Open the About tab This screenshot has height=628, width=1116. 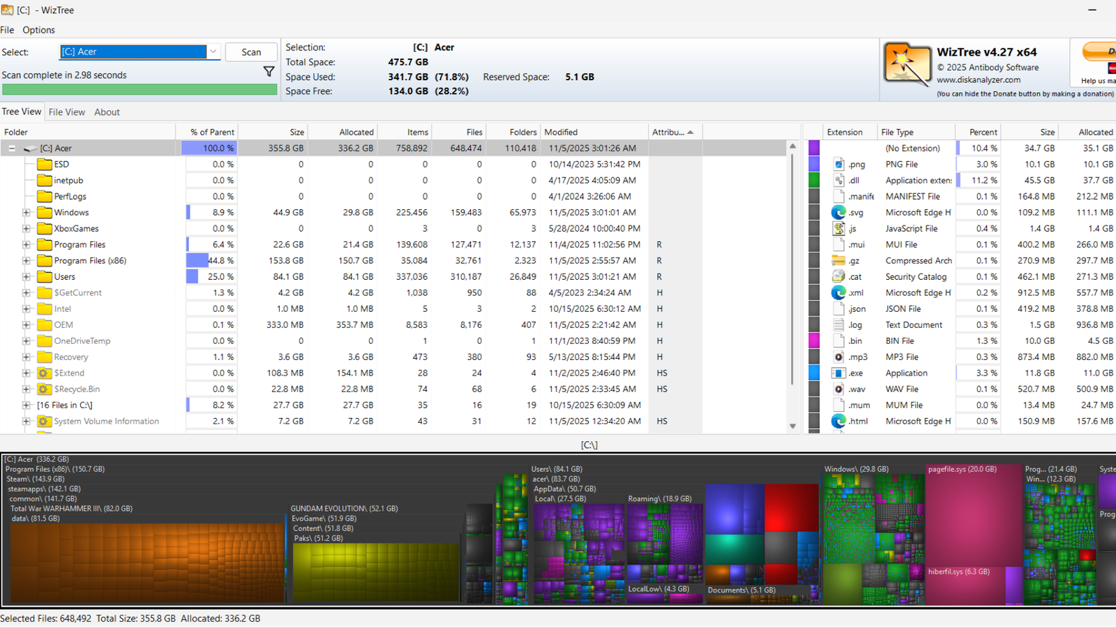point(107,112)
